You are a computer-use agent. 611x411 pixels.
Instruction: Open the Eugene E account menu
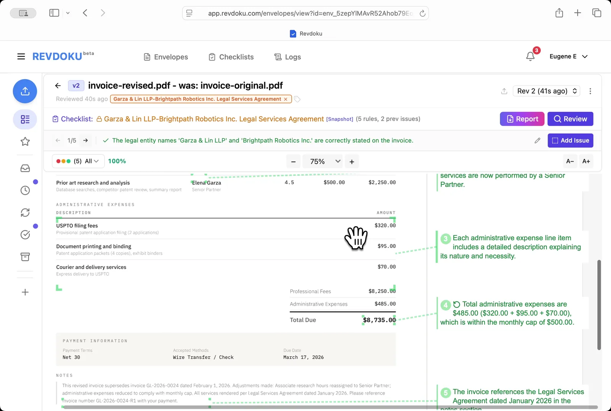pyautogui.click(x=569, y=56)
